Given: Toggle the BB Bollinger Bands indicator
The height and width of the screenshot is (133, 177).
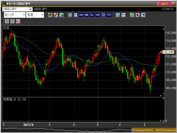Looking at the screenshot, I should click(81, 15).
